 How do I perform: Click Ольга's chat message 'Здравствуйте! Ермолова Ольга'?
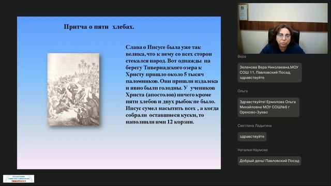click(268, 107)
